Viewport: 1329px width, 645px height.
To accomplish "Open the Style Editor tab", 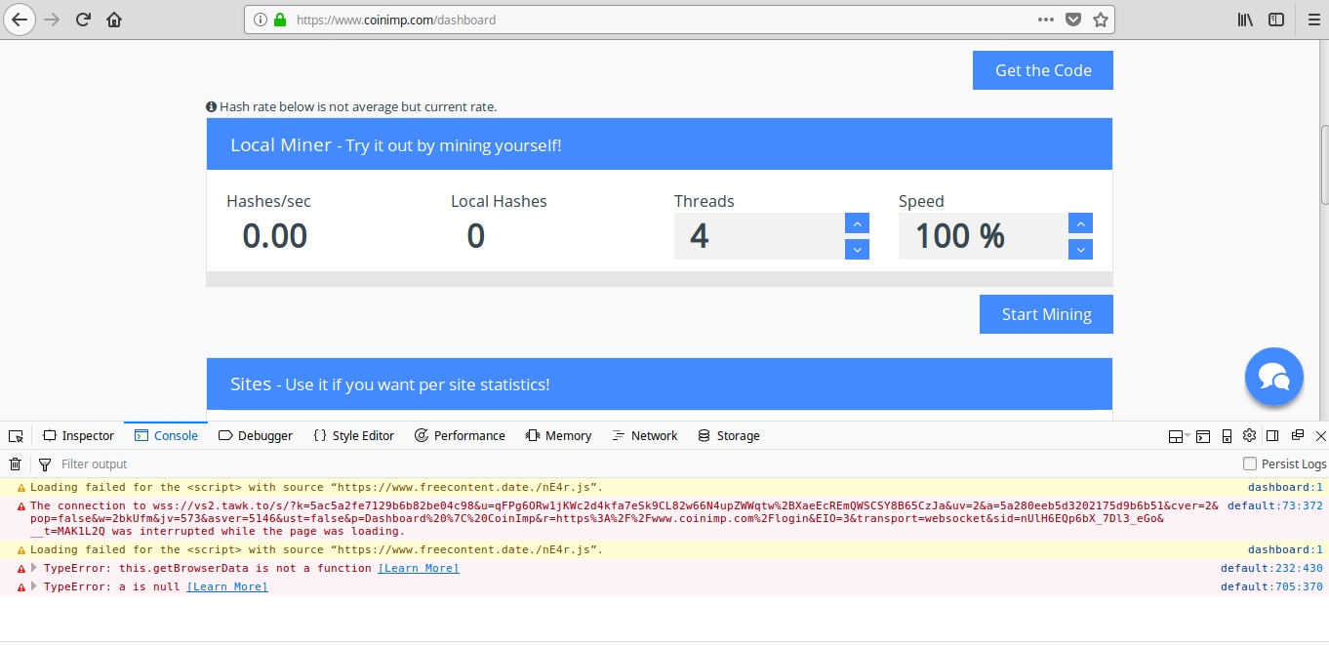I will click(x=354, y=436).
